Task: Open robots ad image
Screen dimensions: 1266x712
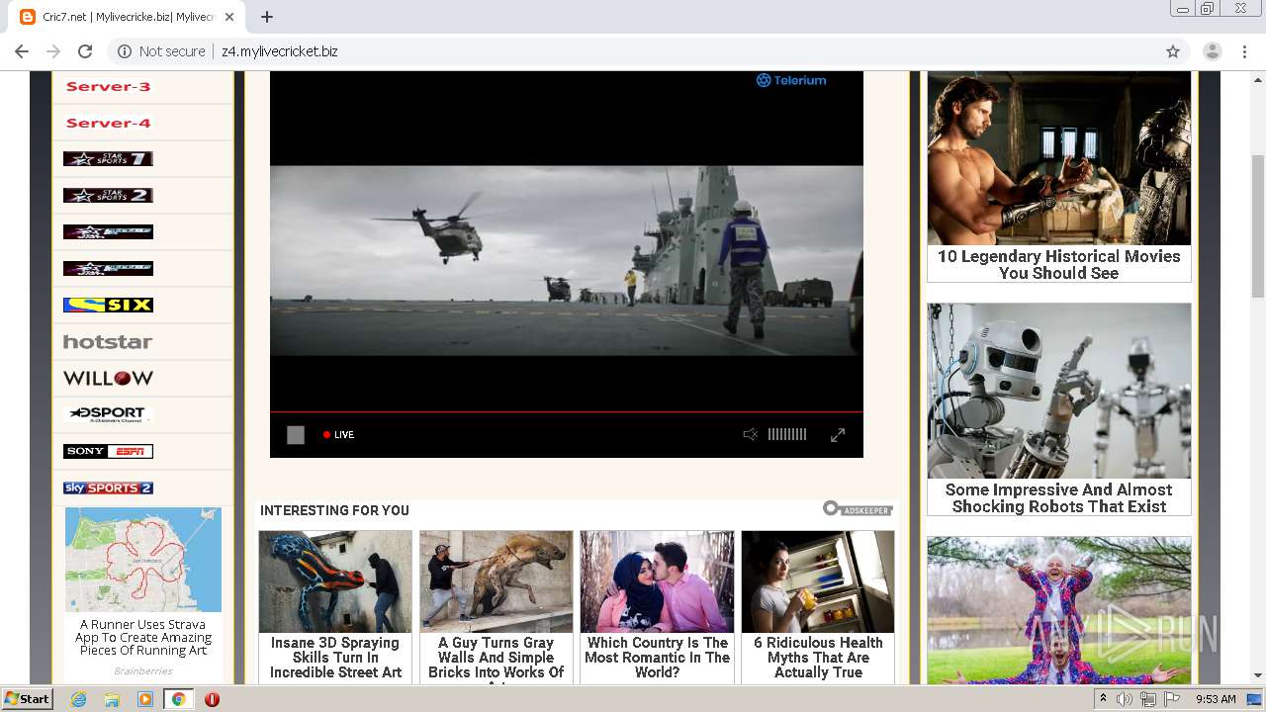Action: [x=1059, y=391]
